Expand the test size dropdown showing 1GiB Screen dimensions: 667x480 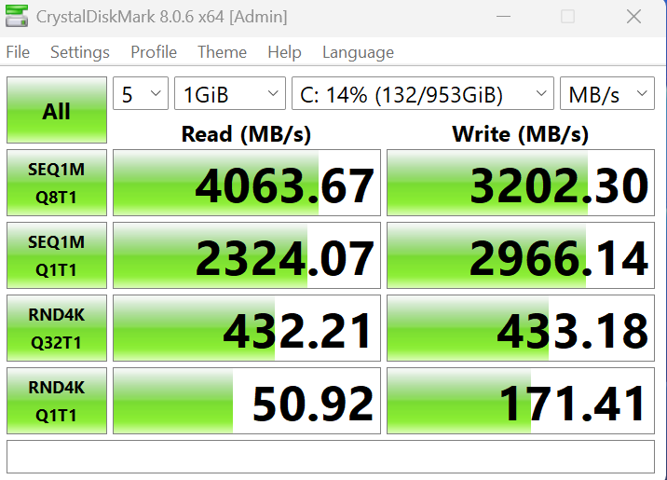230,93
